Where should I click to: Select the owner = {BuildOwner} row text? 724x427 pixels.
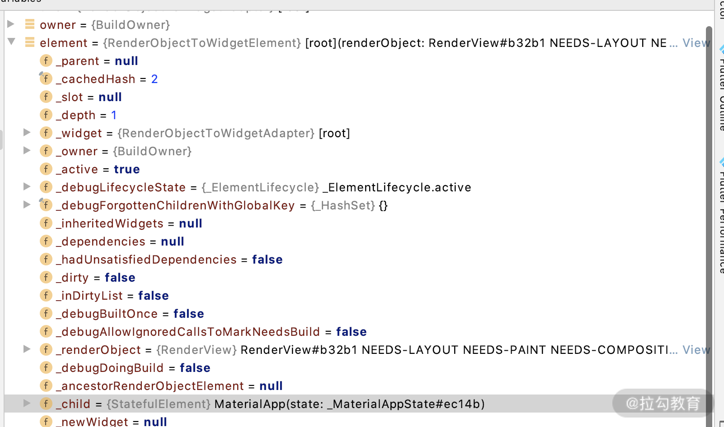105,25
